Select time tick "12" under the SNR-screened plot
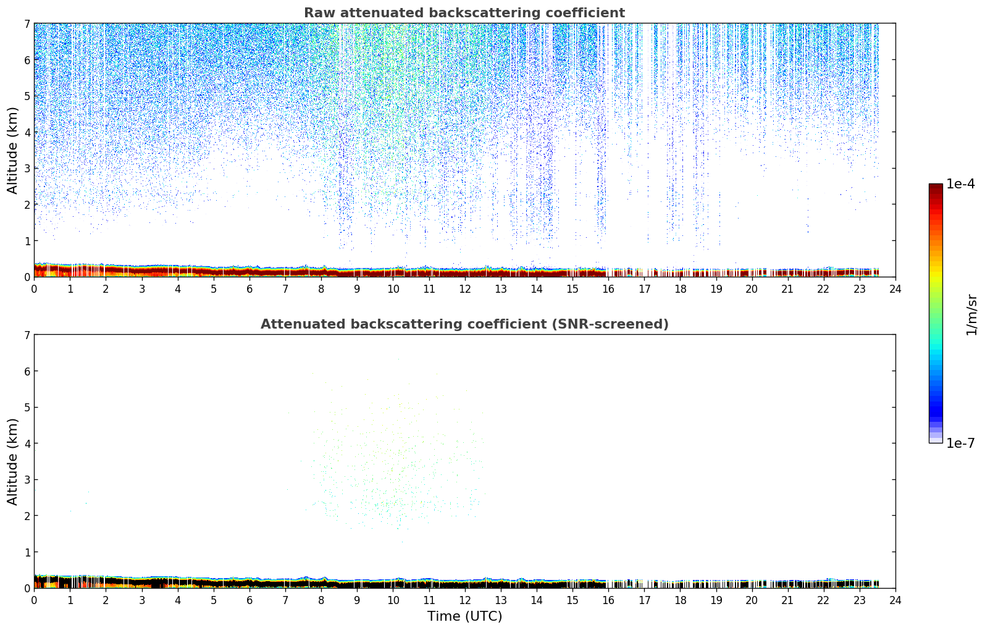 pyautogui.click(x=464, y=600)
